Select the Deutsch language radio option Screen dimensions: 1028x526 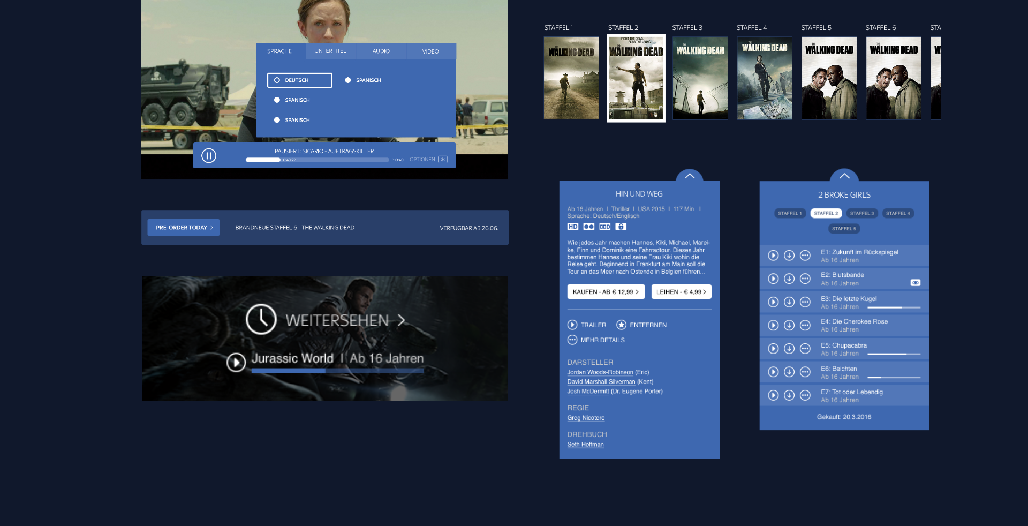coord(277,80)
